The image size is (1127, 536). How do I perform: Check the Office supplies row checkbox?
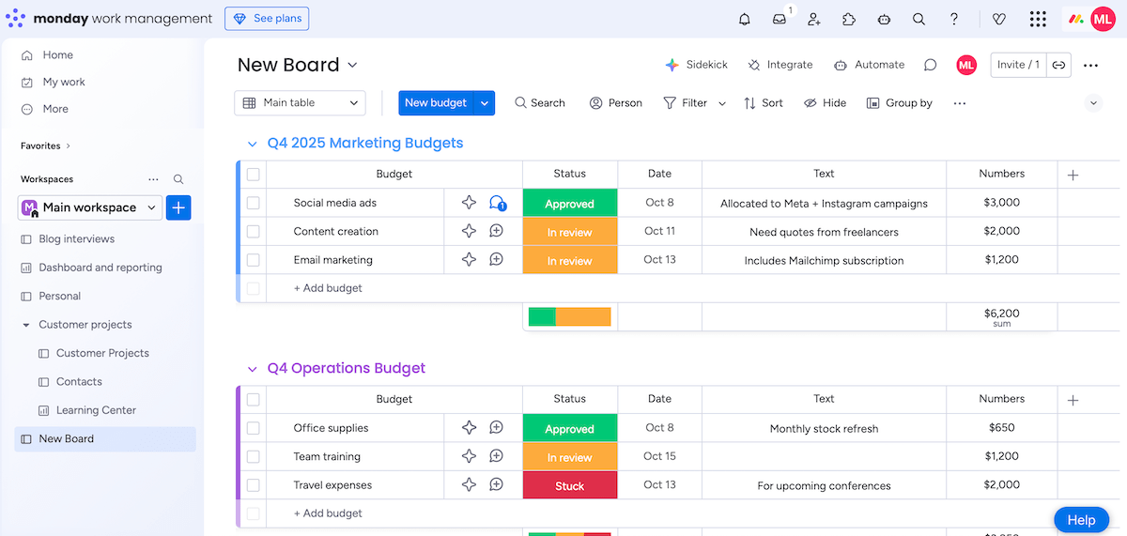tap(253, 428)
